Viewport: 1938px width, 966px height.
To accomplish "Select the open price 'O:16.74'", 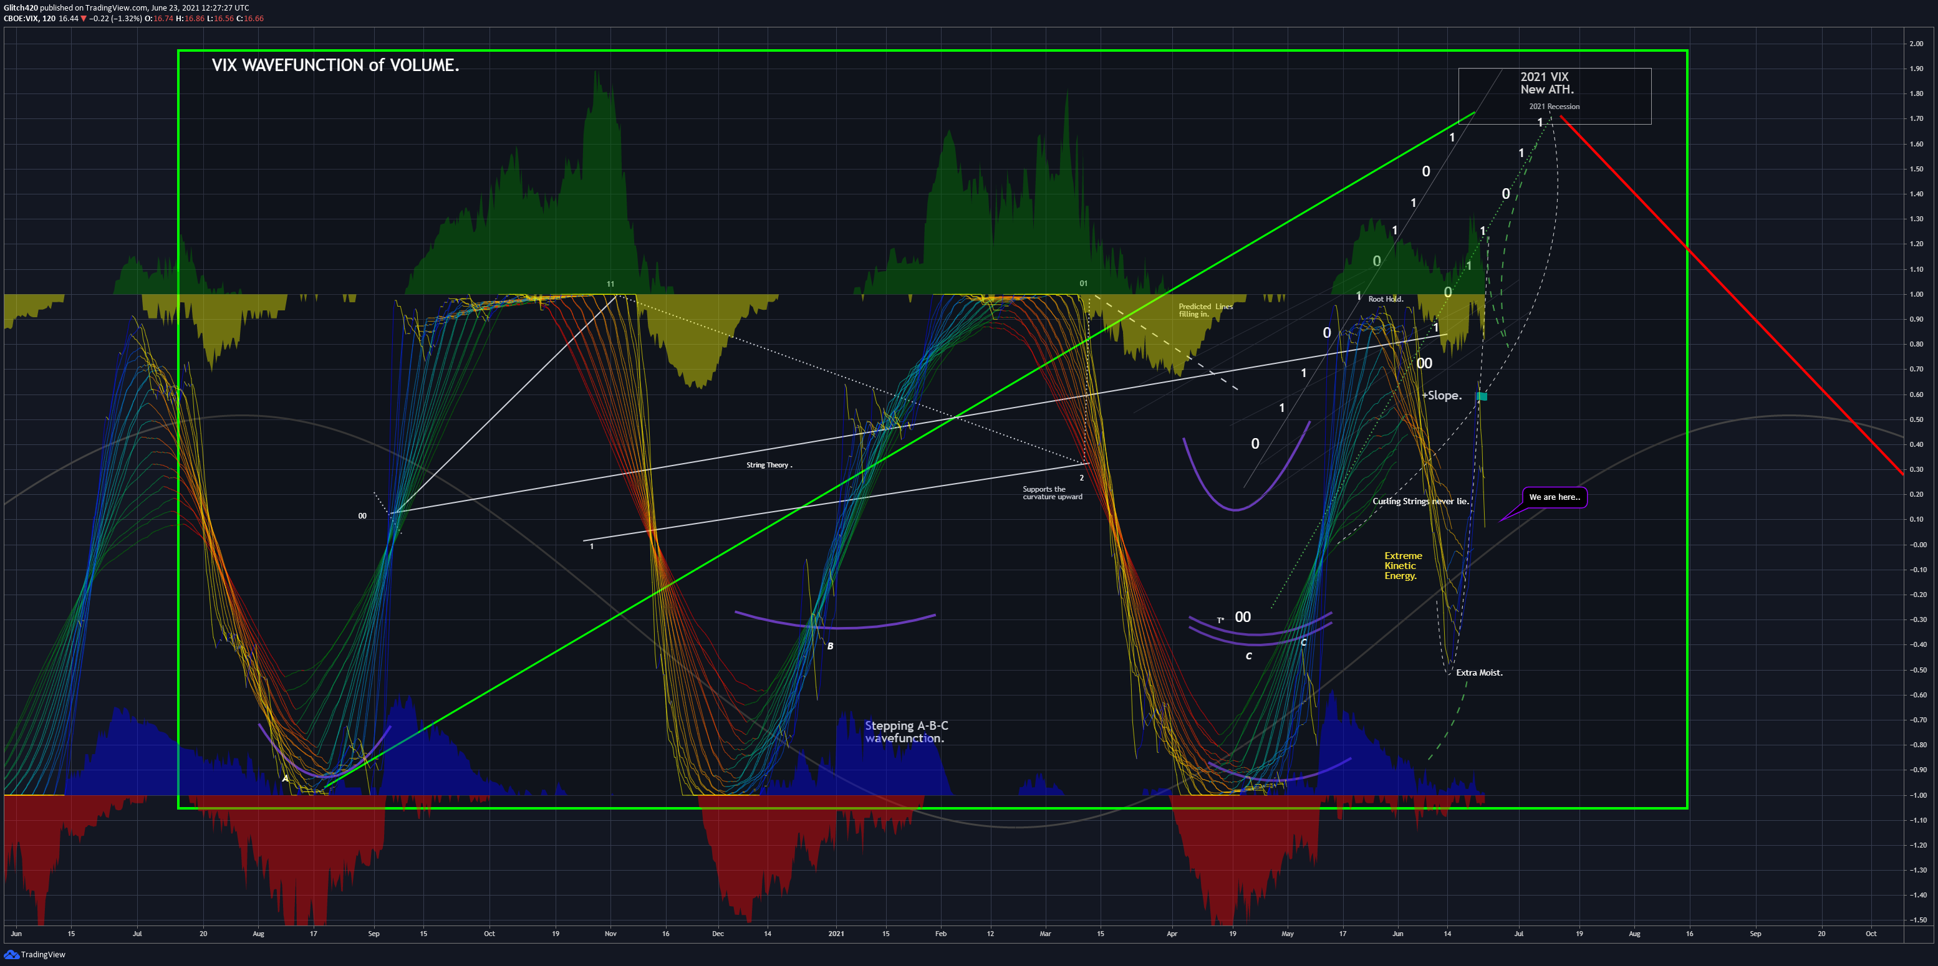I will (x=159, y=19).
